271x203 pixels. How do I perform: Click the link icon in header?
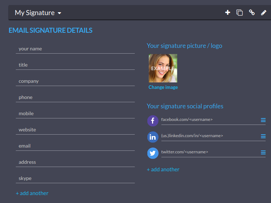point(252,13)
